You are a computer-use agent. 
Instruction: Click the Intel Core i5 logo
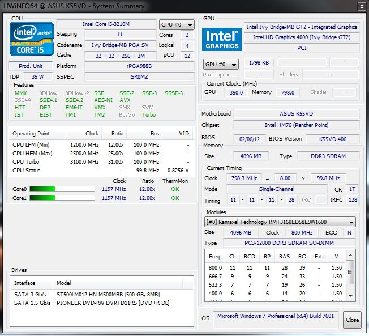coord(32,39)
